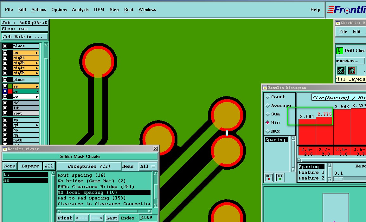Select ts layer in Results viewer

[25, 174]
